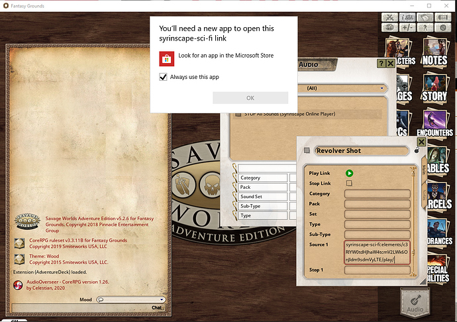The image size is (457, 322).
Task: Open the Combat Tracker crossed-swords button
Action: (389, 17)
